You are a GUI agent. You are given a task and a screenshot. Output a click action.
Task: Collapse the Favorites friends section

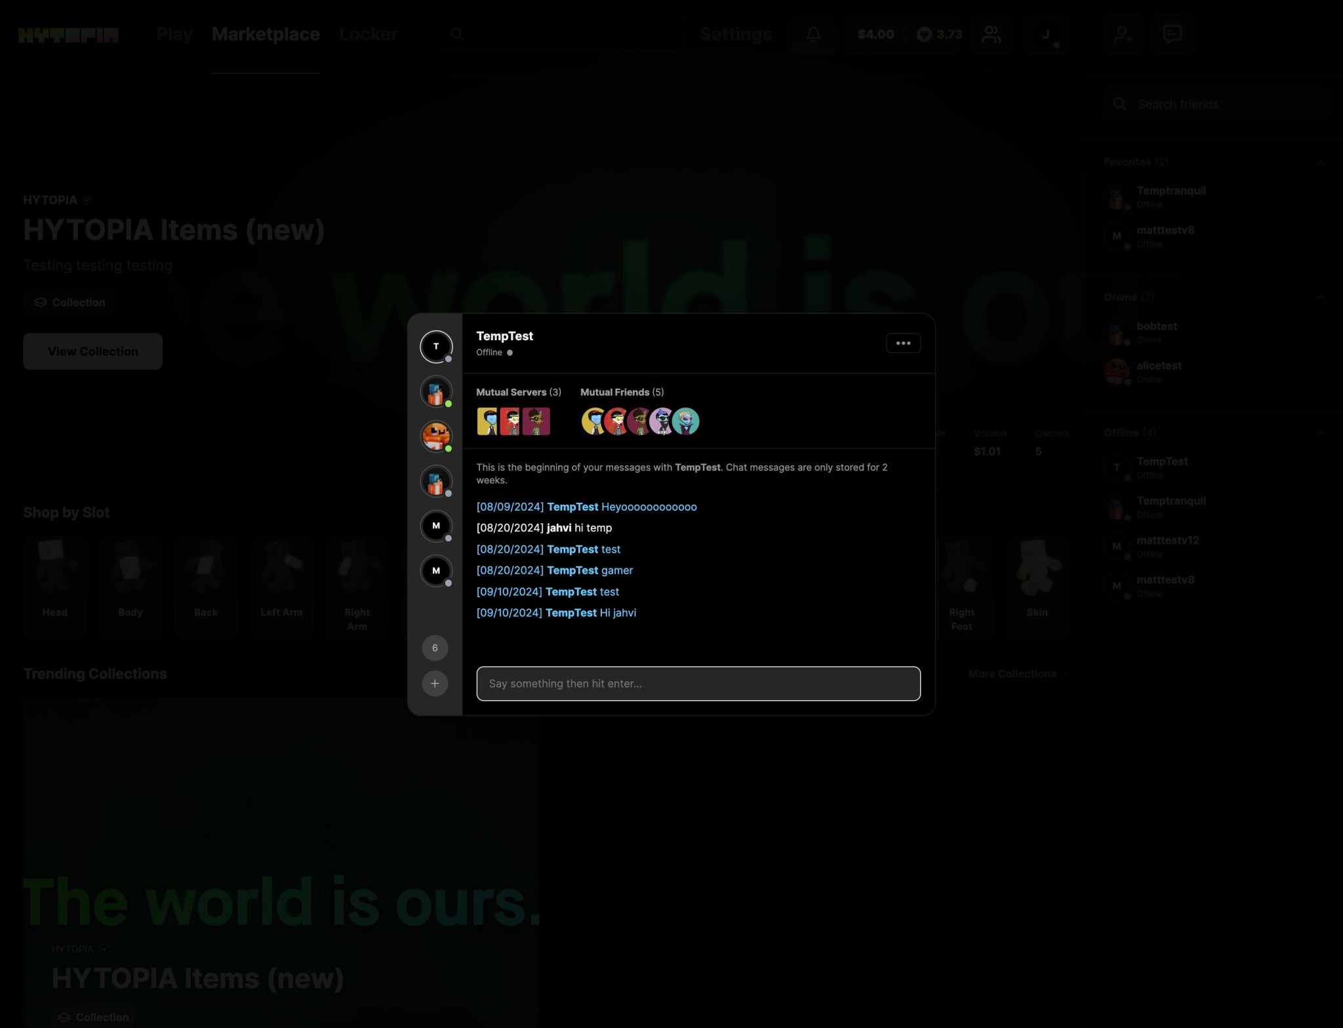[1320, 162]
